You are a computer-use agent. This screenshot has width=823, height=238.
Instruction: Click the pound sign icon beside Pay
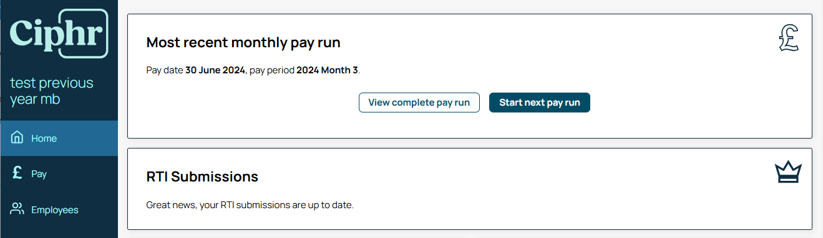(17, 173)
